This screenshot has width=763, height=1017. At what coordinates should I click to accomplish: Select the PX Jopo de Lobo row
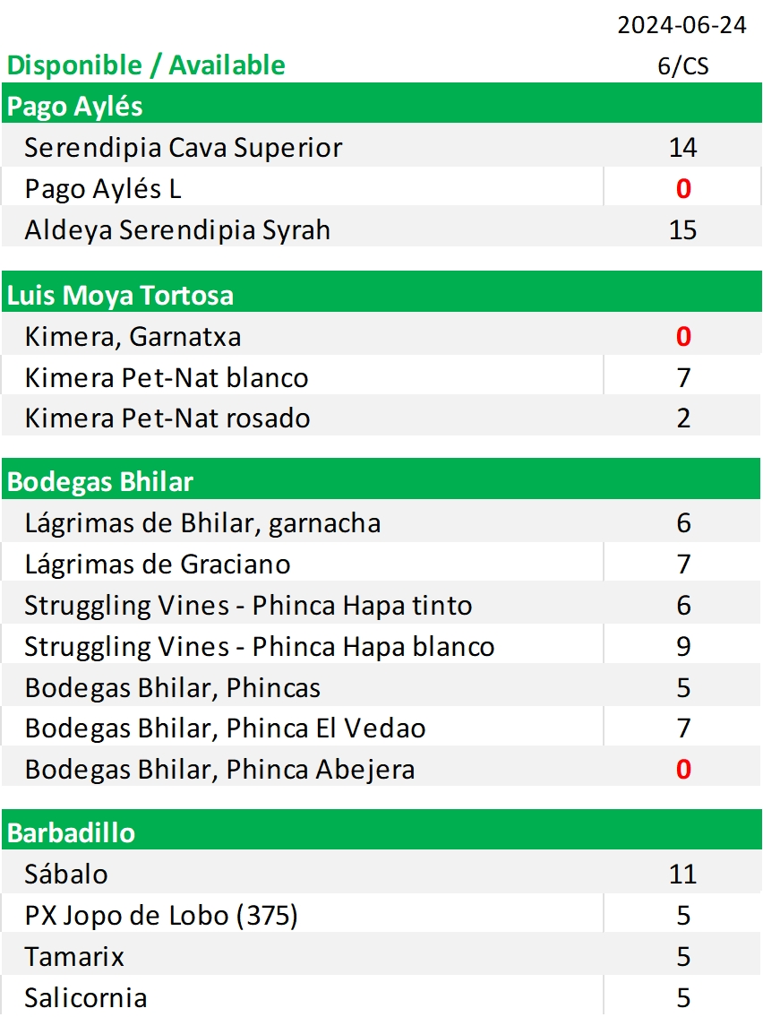381,915
